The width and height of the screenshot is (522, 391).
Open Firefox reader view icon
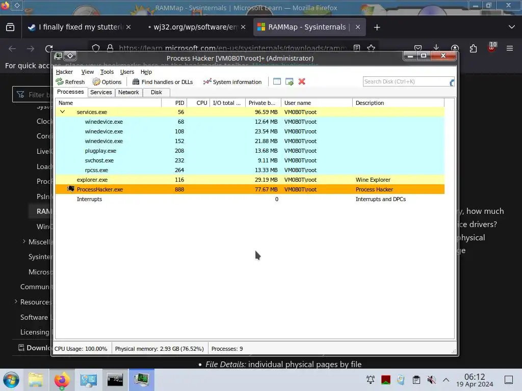click(357, 48)
